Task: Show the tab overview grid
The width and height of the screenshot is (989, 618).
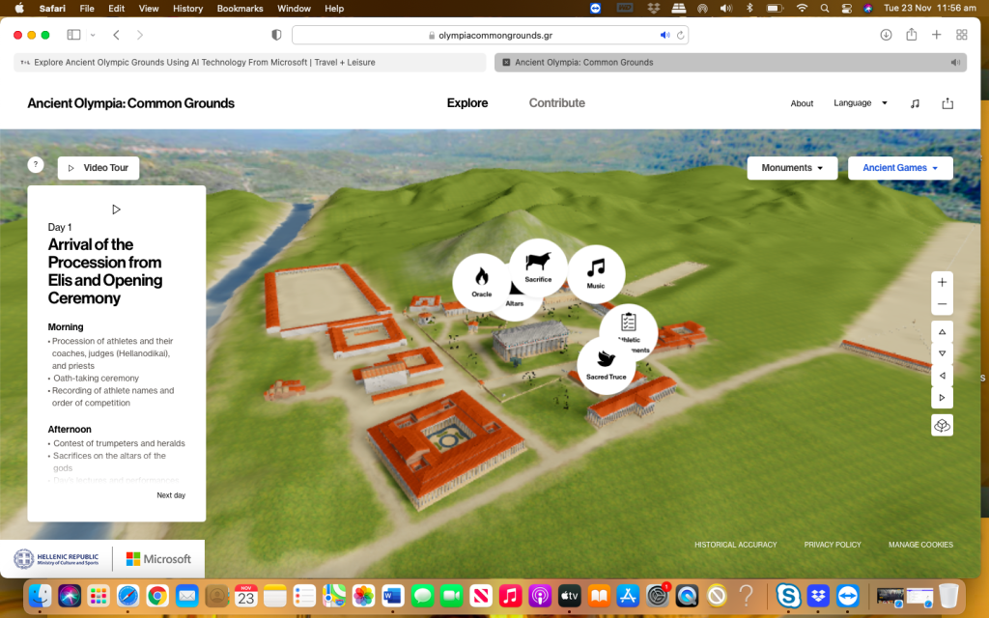Action: [962, 35]
